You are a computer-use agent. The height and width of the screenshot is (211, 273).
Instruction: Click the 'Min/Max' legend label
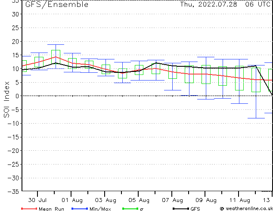click(x=100, y=209)
